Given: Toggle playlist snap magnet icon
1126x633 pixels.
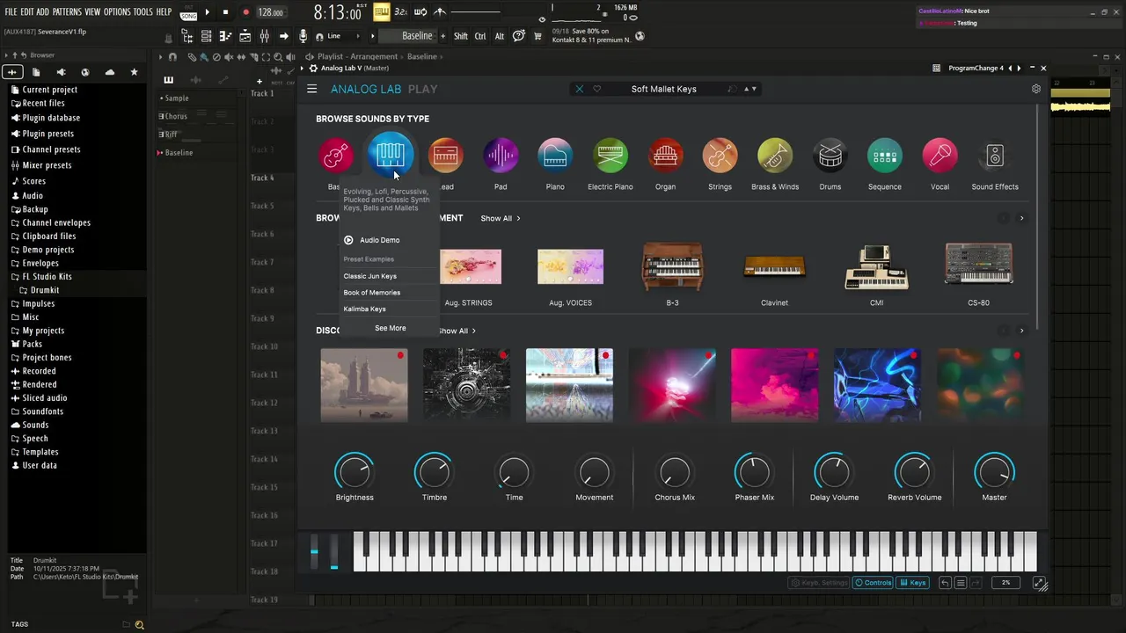Looking at the screenshot, I should pos(172,57).
